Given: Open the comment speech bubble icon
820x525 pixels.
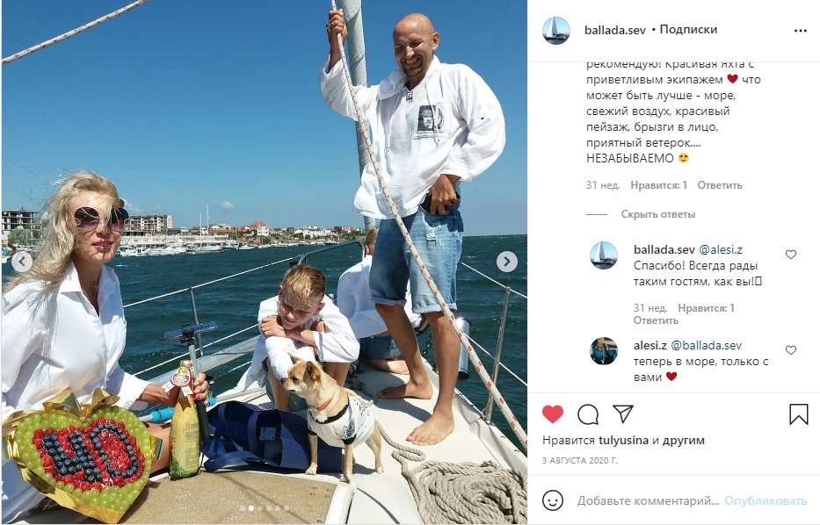Looking at the screenshot, I should click(x=588, y=414).
